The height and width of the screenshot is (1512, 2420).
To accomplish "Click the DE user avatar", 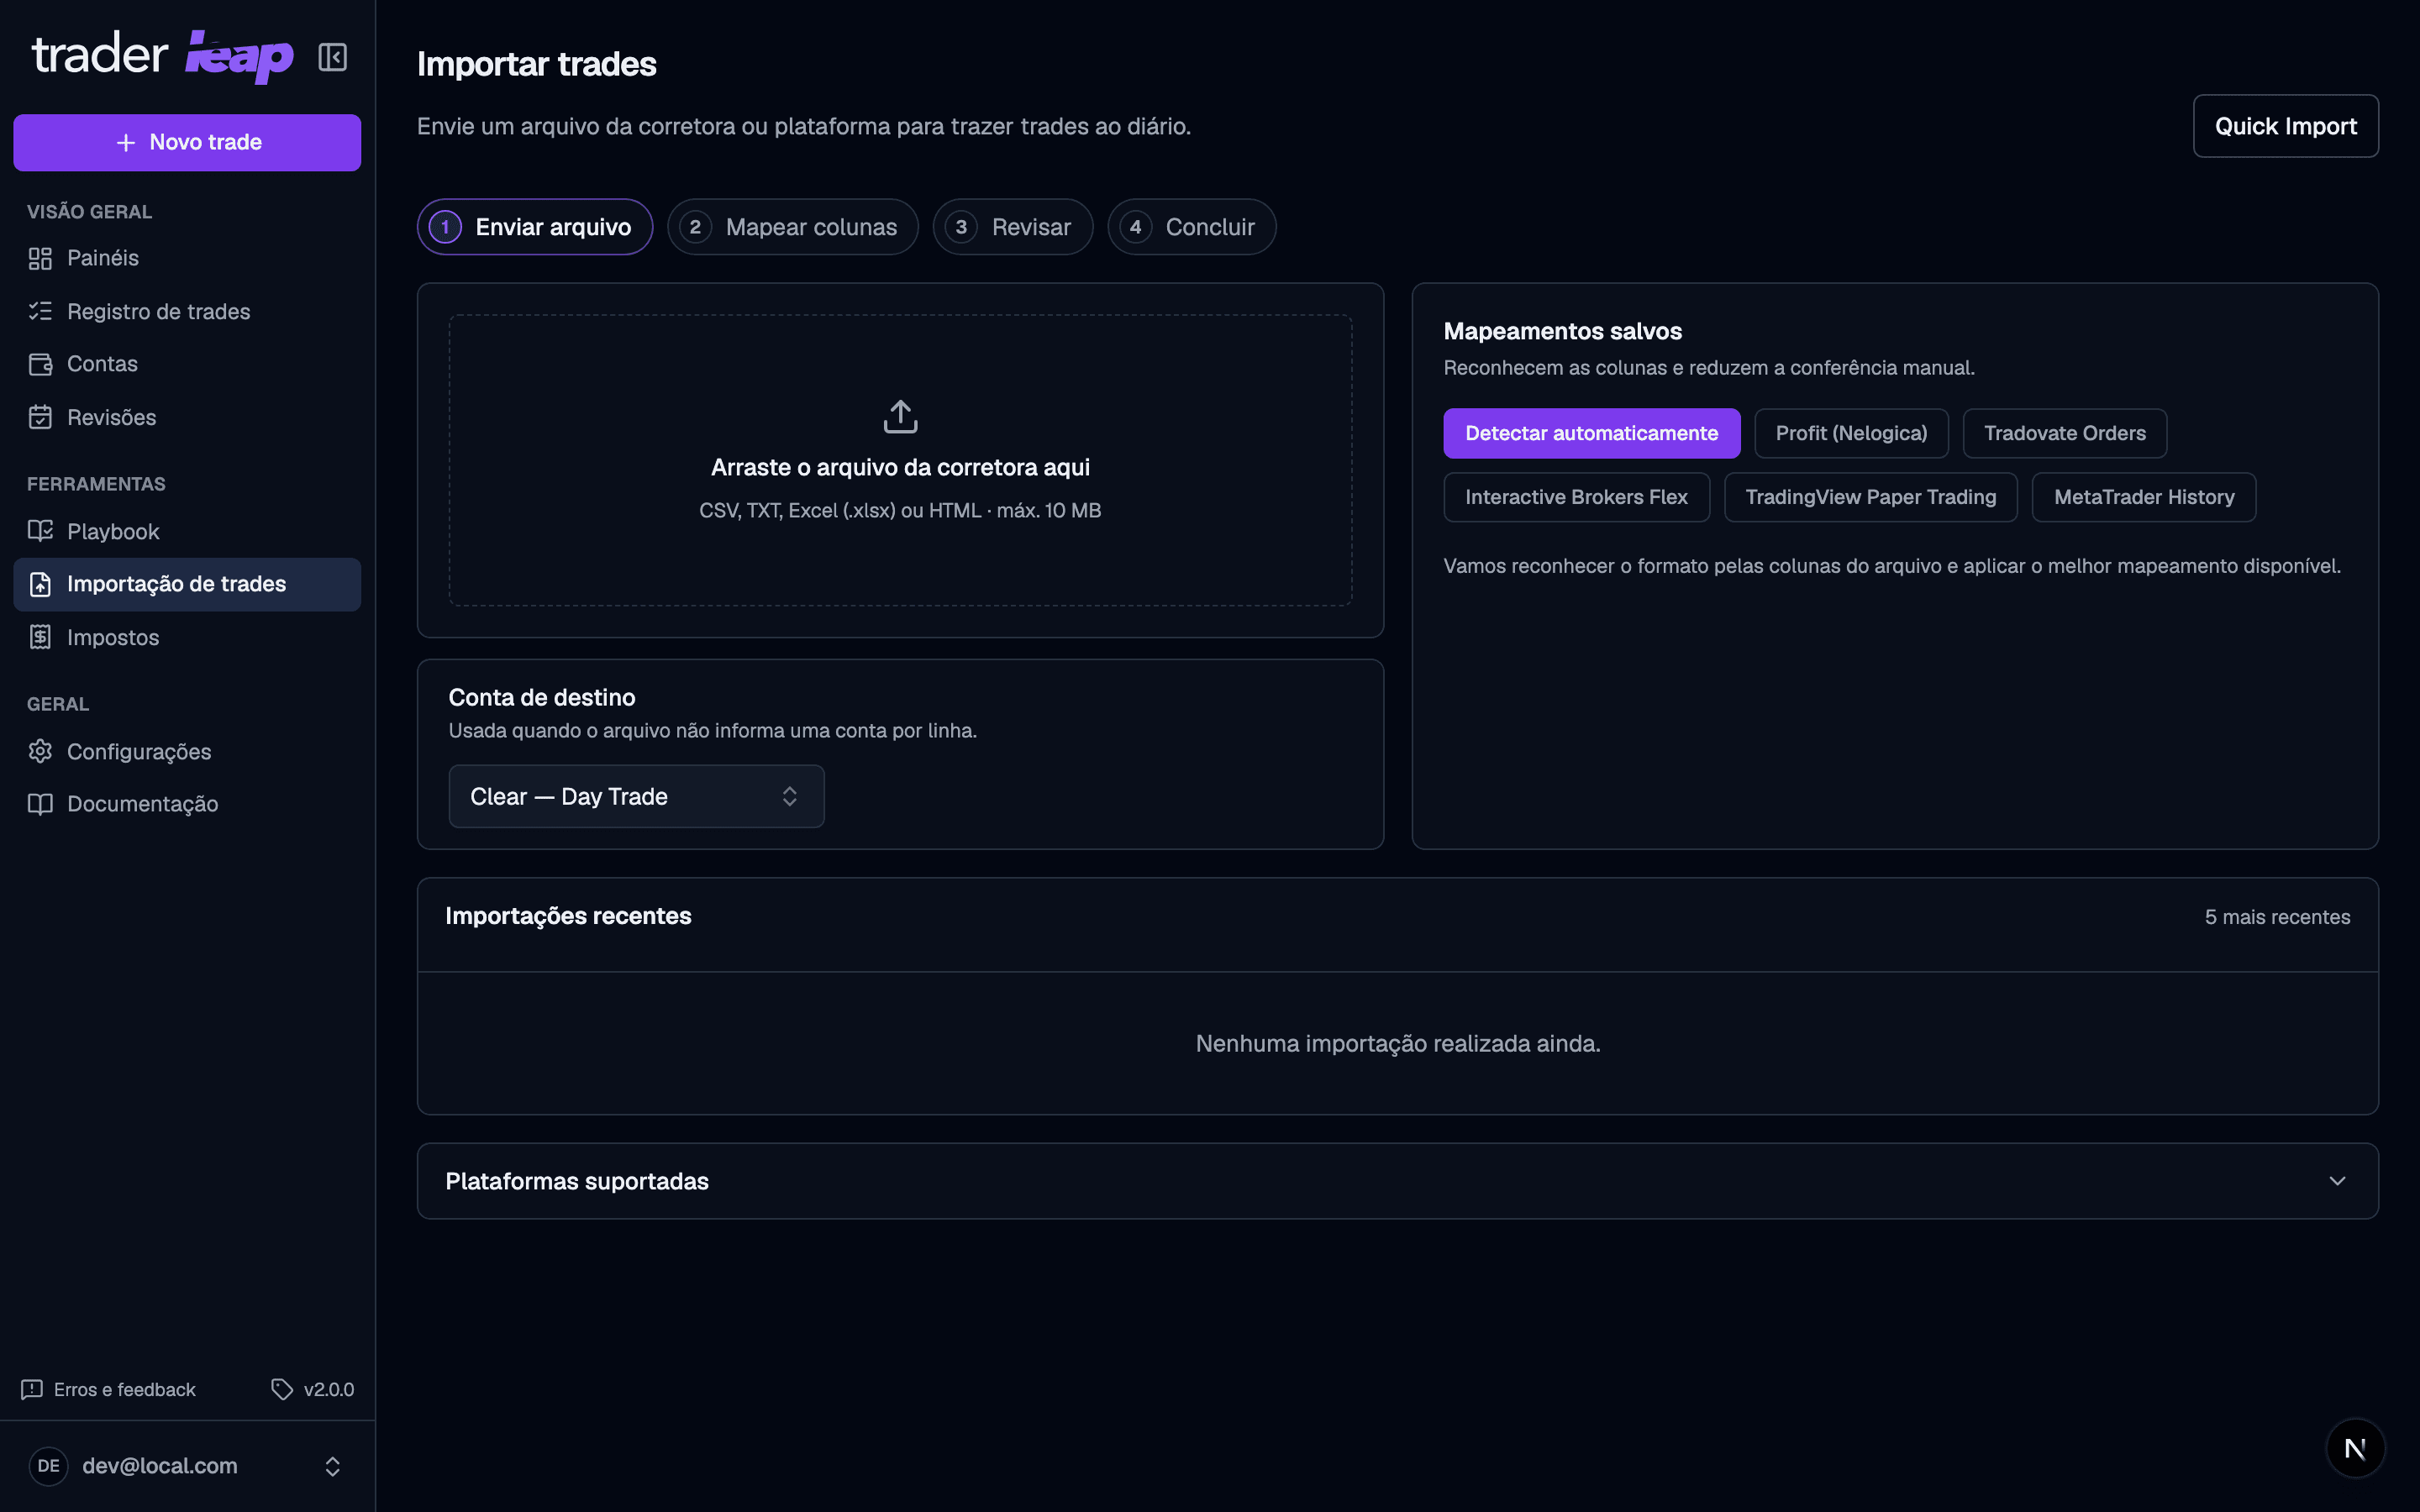I will (x=48, y=1466).
